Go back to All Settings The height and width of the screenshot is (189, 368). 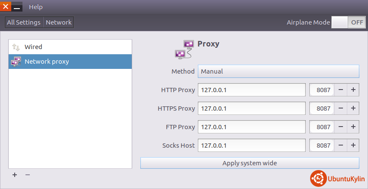[x=24, y=22]
